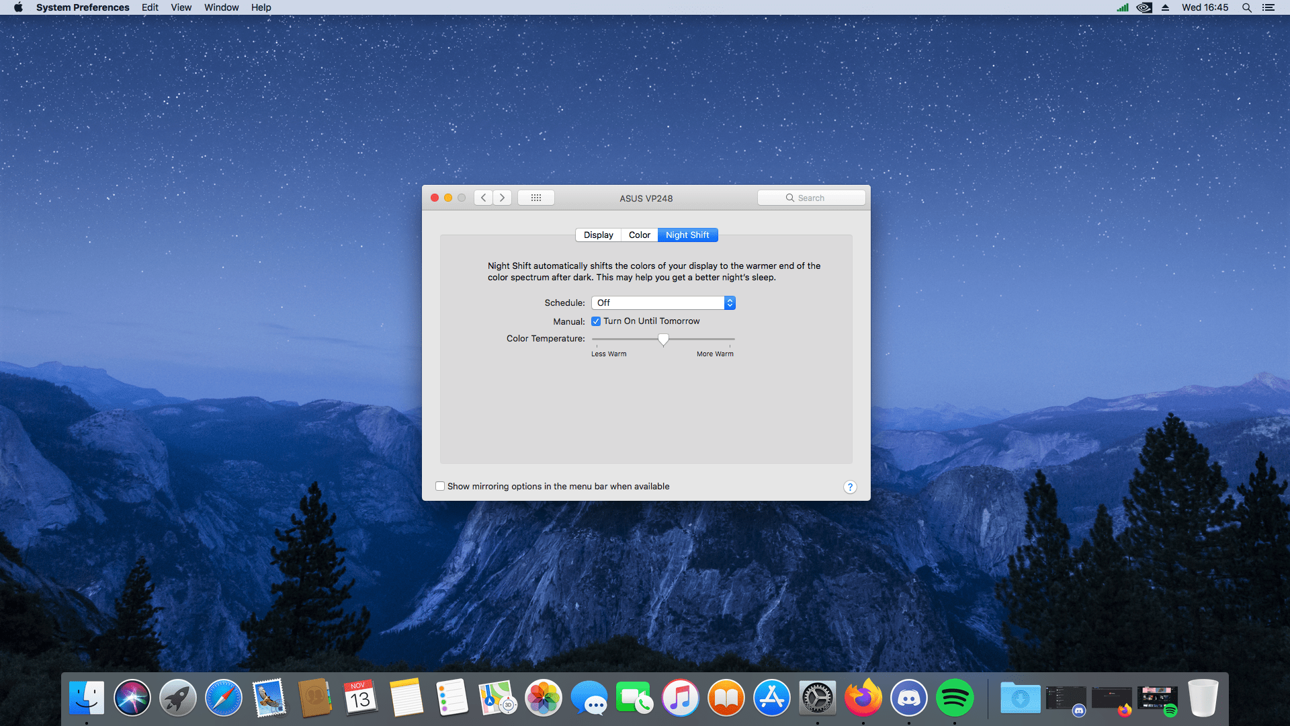Screen dimensions: 1290x726
Task: Open the View menu
Action: (x=181, y=7)
